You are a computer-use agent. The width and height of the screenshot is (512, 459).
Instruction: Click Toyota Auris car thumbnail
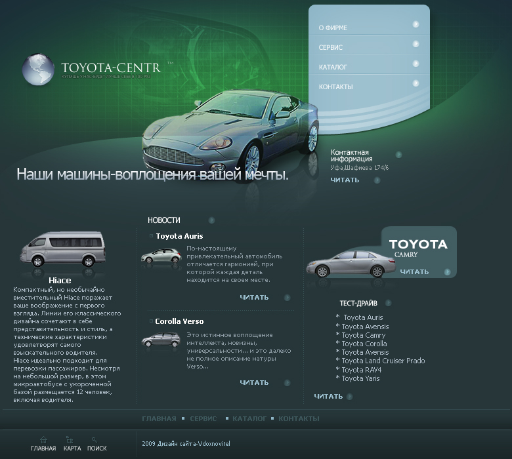pyautogui.click(x=161, y=256)
